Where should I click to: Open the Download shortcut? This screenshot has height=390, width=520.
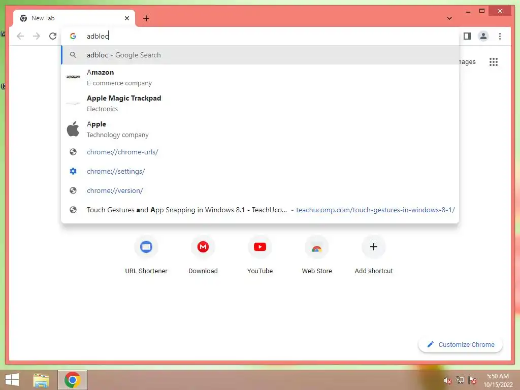[203, 255]
